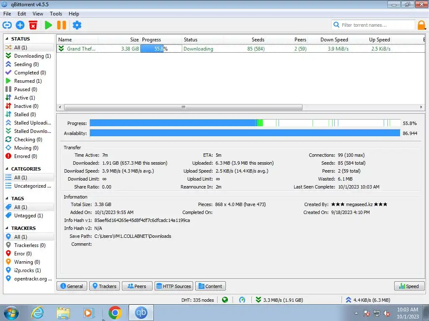This screenshot has width=429, height=321.
Task: Select Stalled (0) status filter
Action: point(29,115)
